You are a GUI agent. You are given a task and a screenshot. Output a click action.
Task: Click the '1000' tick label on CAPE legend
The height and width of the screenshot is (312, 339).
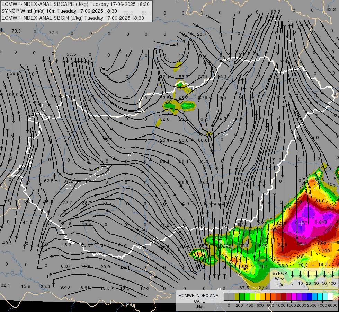(281, 305)
